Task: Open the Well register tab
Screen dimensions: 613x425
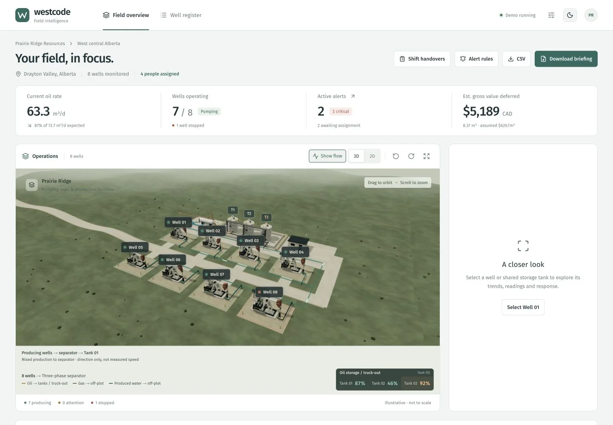Action: (181, 15)
